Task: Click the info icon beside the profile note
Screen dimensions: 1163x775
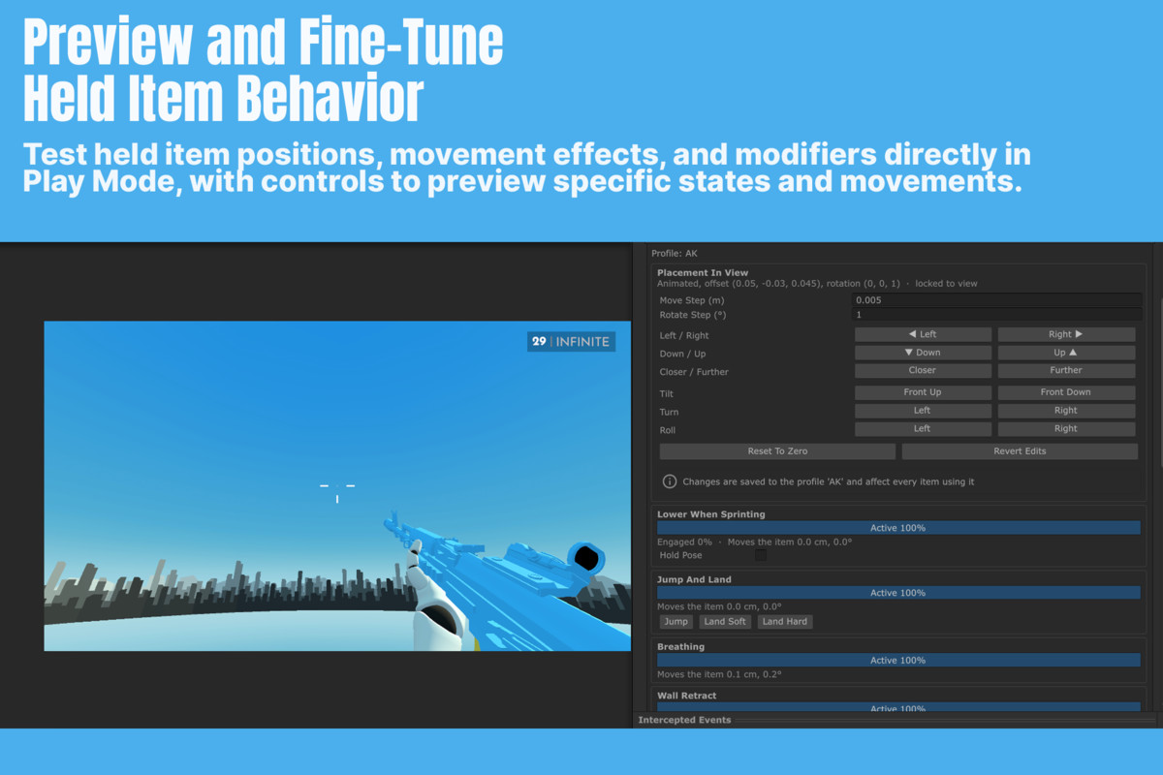Action: tap(670, 481)
